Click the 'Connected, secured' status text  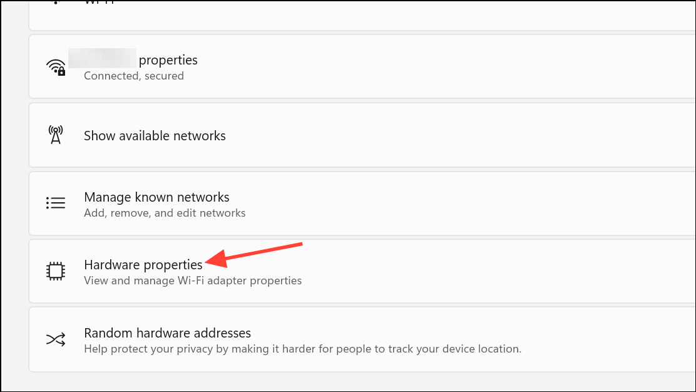tap(133, 76)
